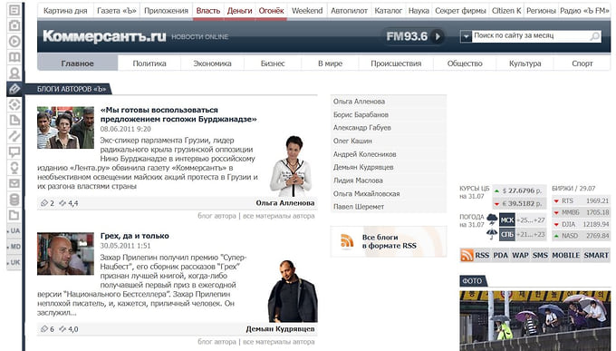This screenshot has height=351, width=616.
Task: Open the Газета «Ъ» tab
Action: [x=116, y=11]
